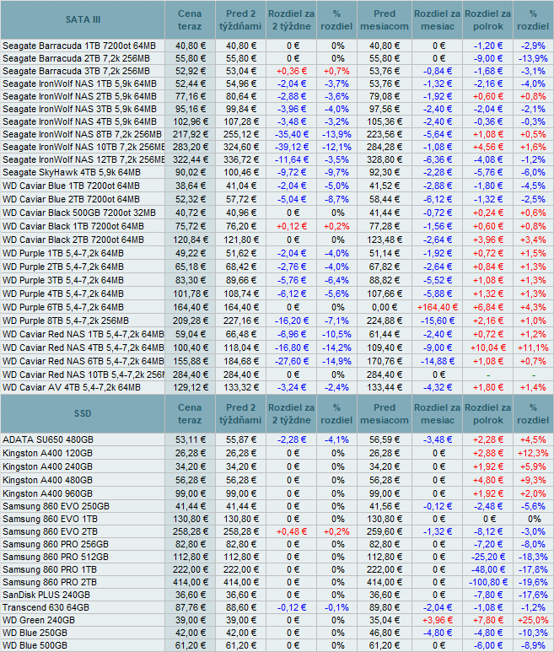
Task: Click WD Caviar Red NAS 6TB name
Action: (x=83, y=361)
